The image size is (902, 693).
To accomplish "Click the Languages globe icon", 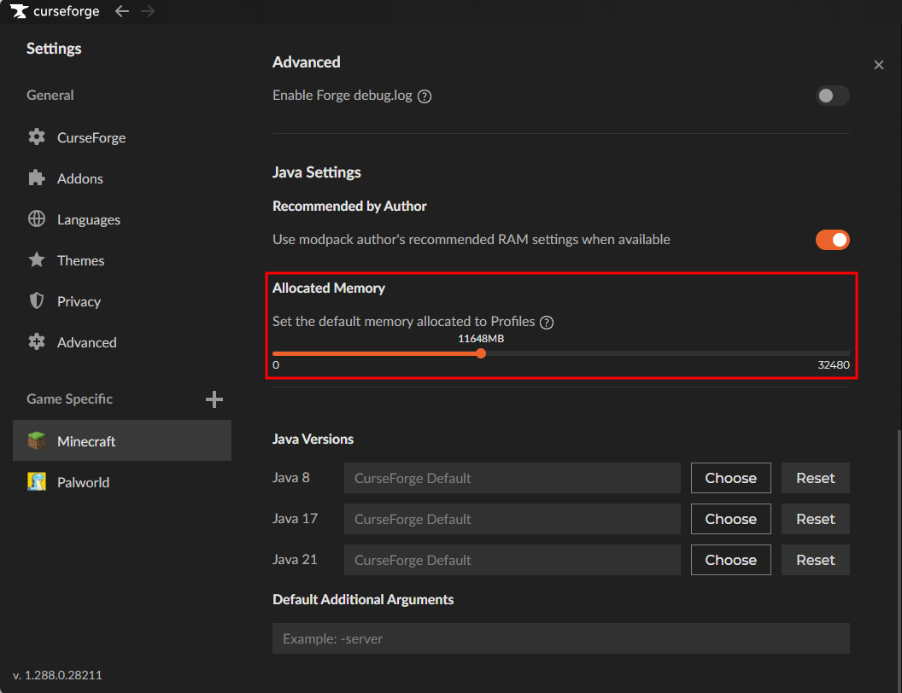I will (37, 219).
